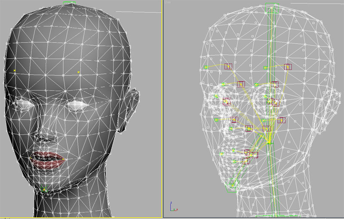Select the far-left green forehead helper point in wireframe
The height and width of the screenshot is (219, 344).
pyautogui.click(x=206, y=67)
